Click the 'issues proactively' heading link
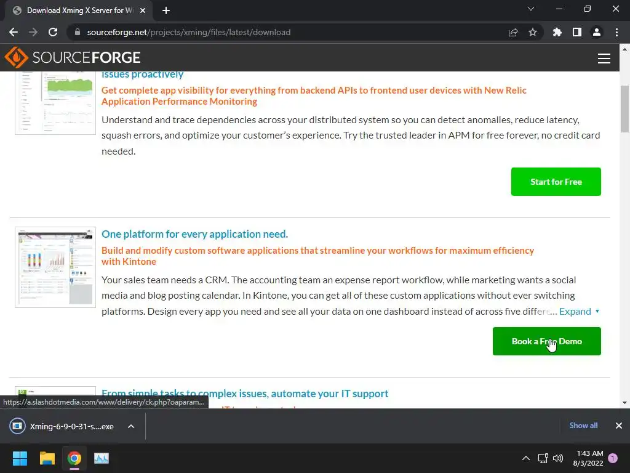This screenshot has height=473, width=630. 142,75
